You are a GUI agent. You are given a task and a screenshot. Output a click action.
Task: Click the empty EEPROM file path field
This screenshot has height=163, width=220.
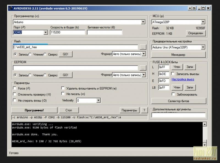coord(75,68)
